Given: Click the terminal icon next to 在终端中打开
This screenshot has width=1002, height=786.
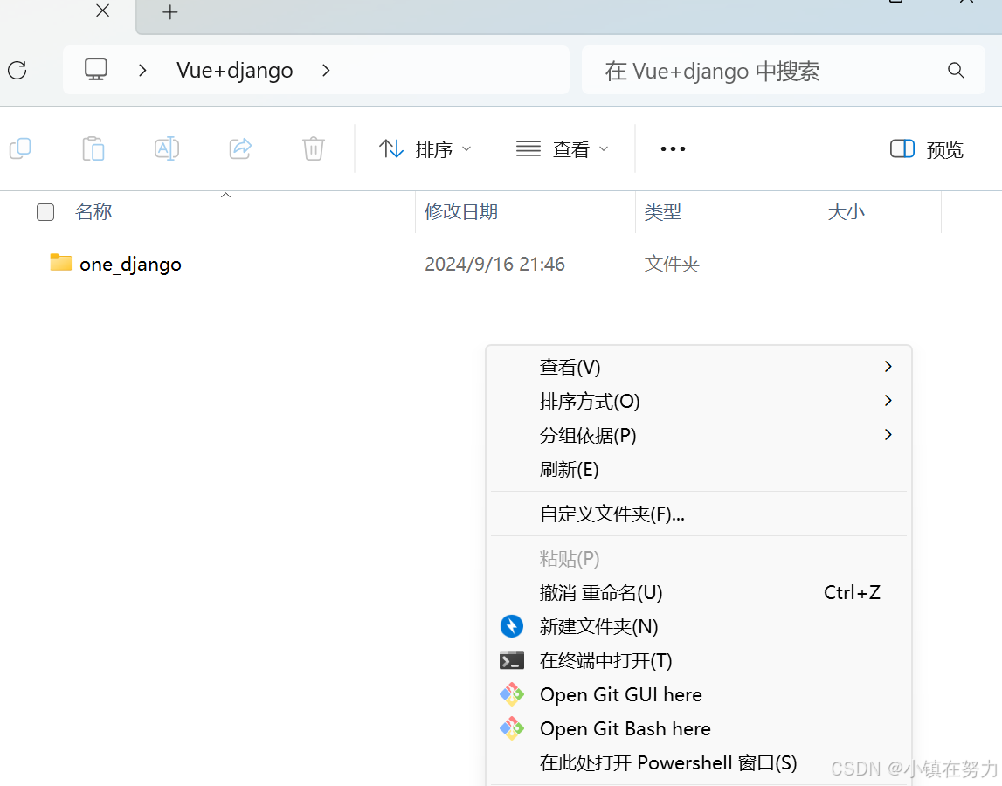Looking at the screenshot, I should [512, 661].
